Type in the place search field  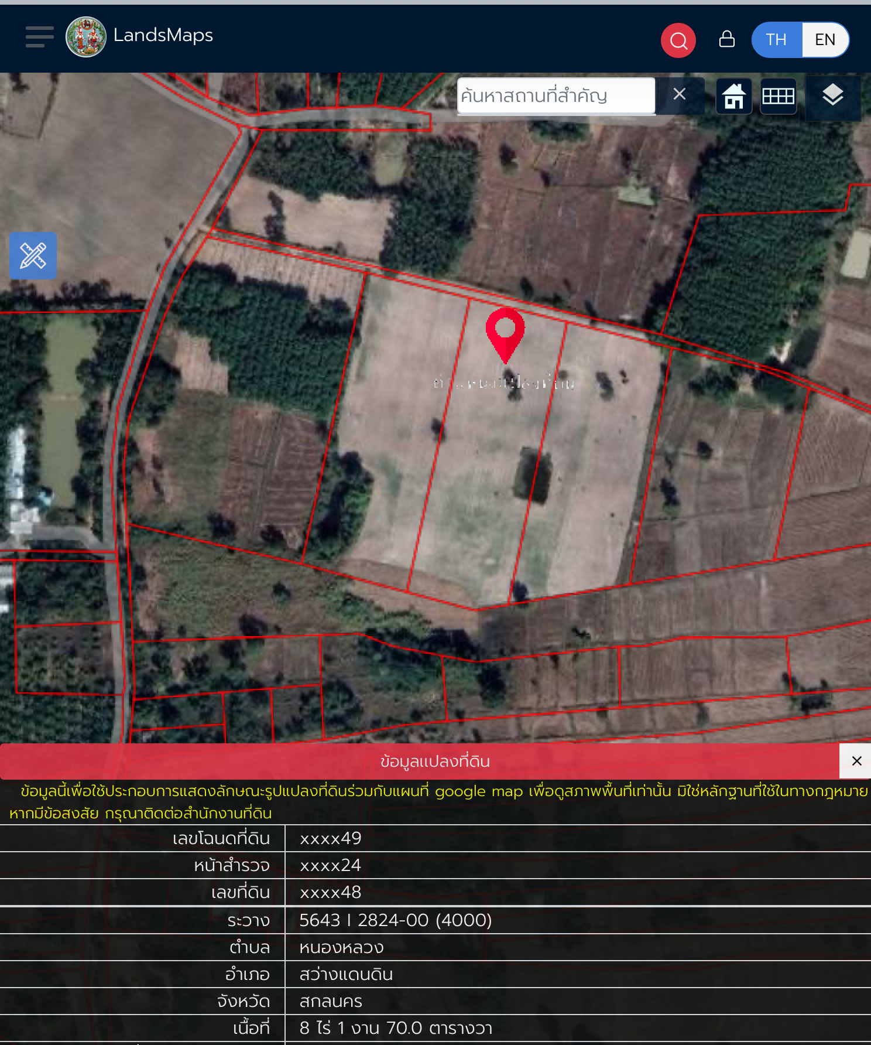[555, 95]
